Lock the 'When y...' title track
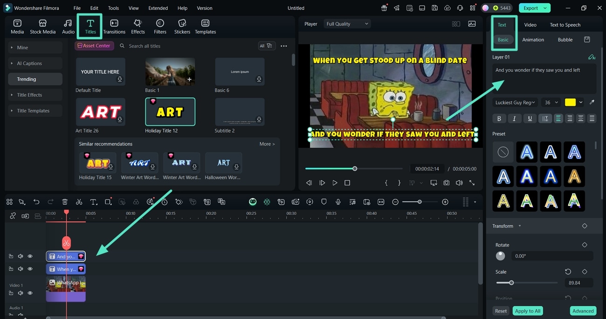 [x=11, y=269]
